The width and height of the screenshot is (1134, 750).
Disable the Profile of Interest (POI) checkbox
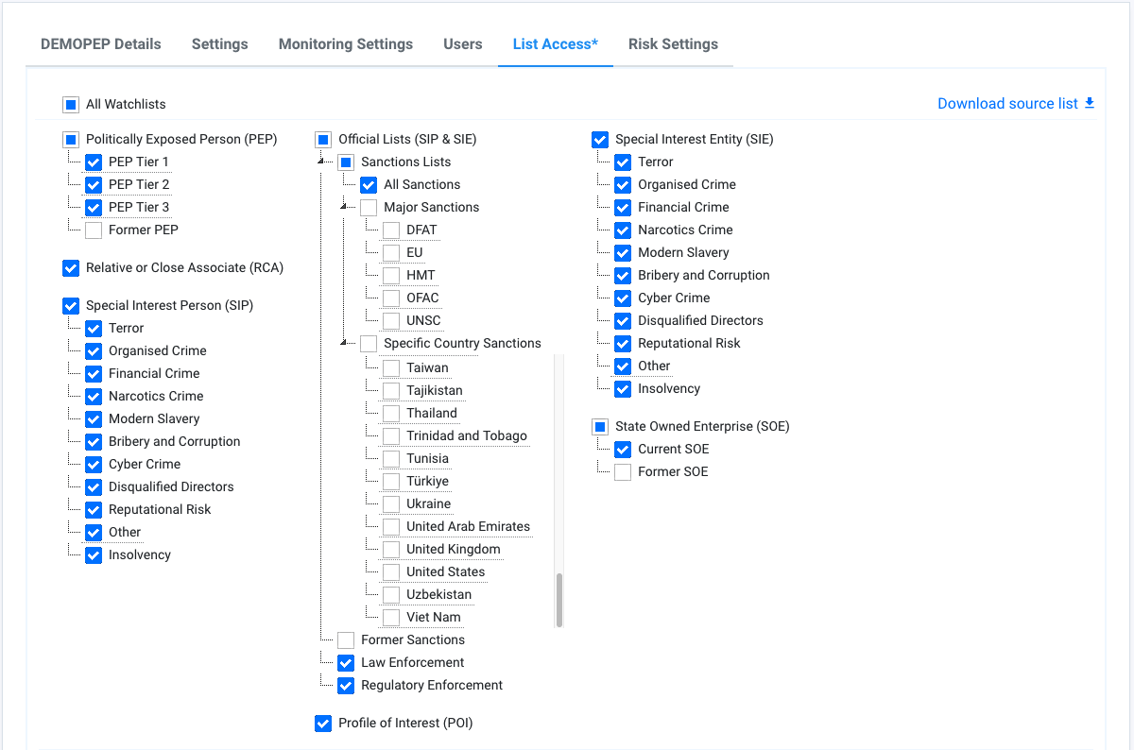(x=323, y=724)
